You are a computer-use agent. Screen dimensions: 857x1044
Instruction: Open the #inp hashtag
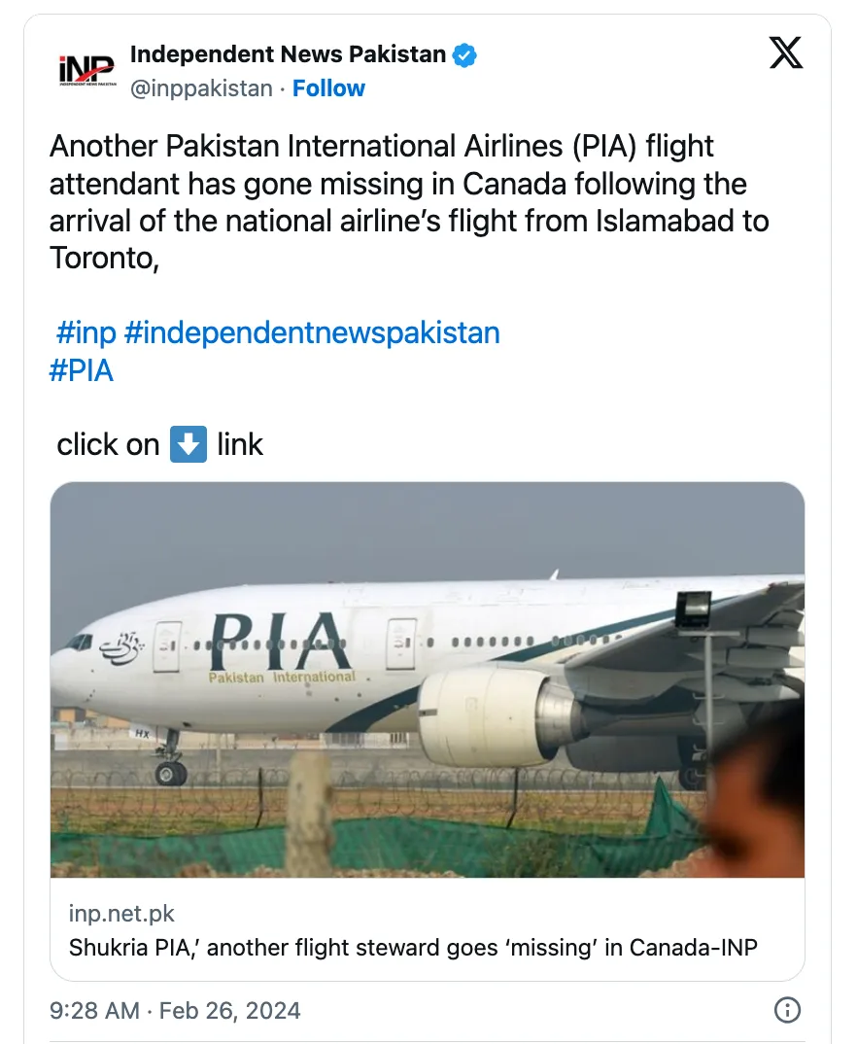point(86,332)
